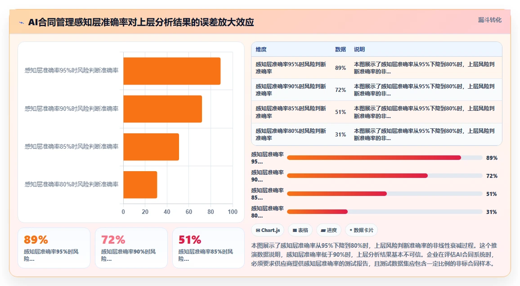Click the title icon beside AI合同管理 heading
Image resolution: width=520 pixels, height=286 pixels.
pyautogui.click(x=22, y=23)
